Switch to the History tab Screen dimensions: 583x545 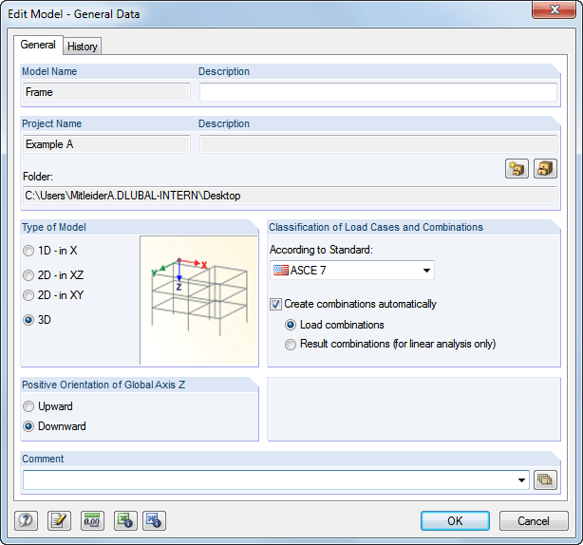pyautogui.click(x=83, y=47)
